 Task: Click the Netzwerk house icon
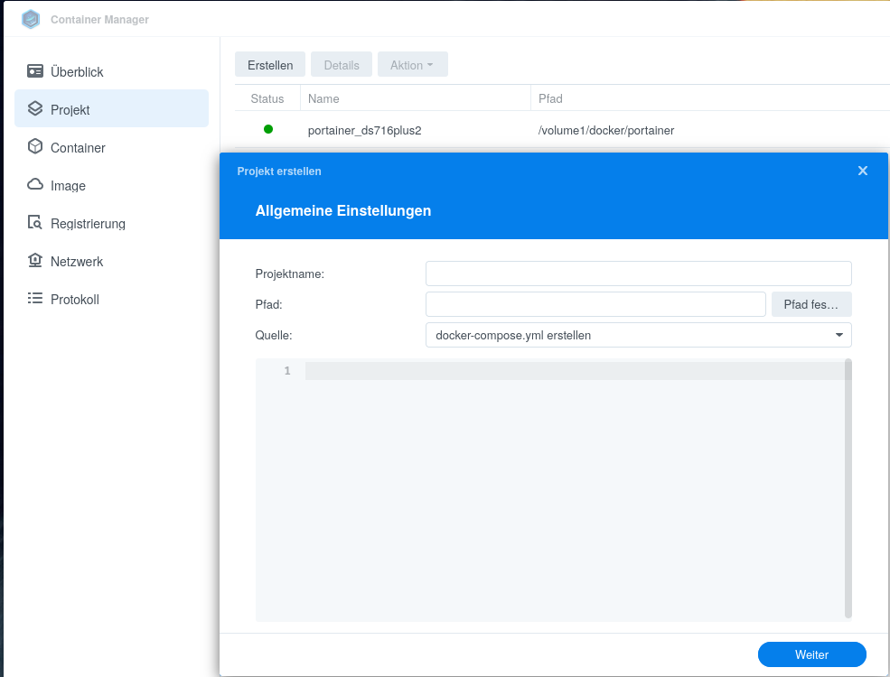(35, 260)
